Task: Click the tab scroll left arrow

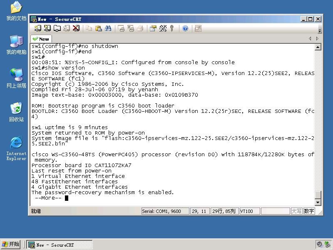Action: click(310, 38)
